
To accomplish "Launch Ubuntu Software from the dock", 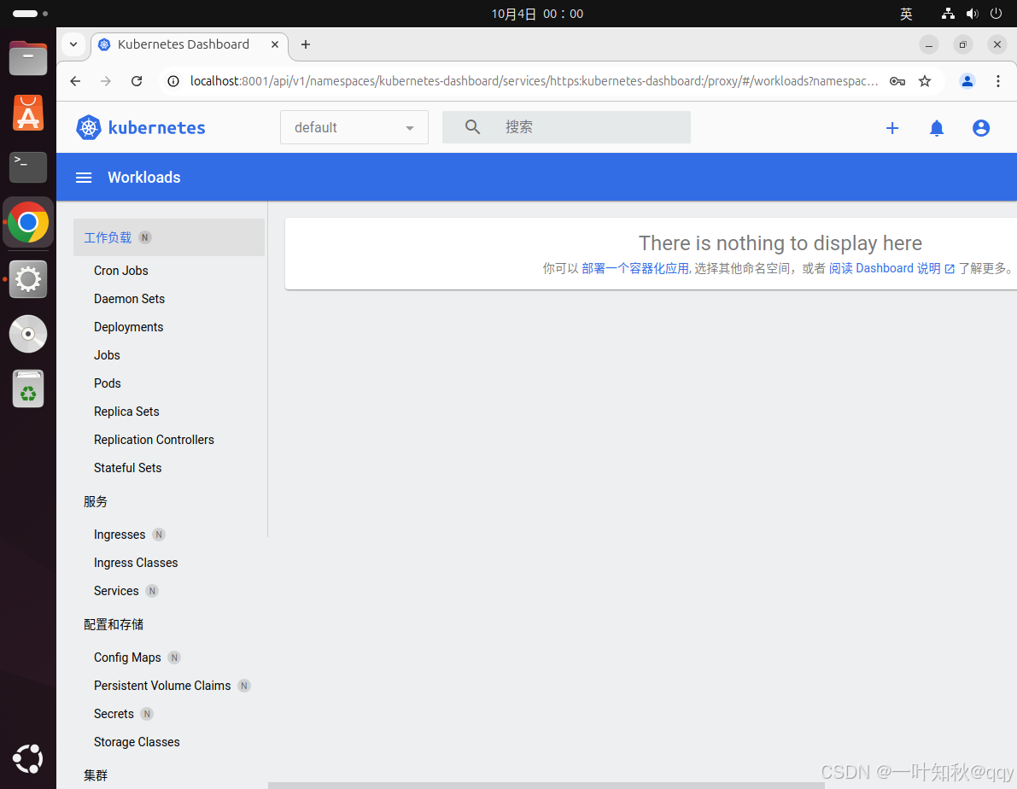I will click(x=28, y=113).
